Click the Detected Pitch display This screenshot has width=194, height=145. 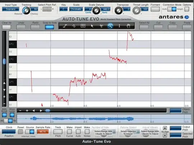(175, 135)
